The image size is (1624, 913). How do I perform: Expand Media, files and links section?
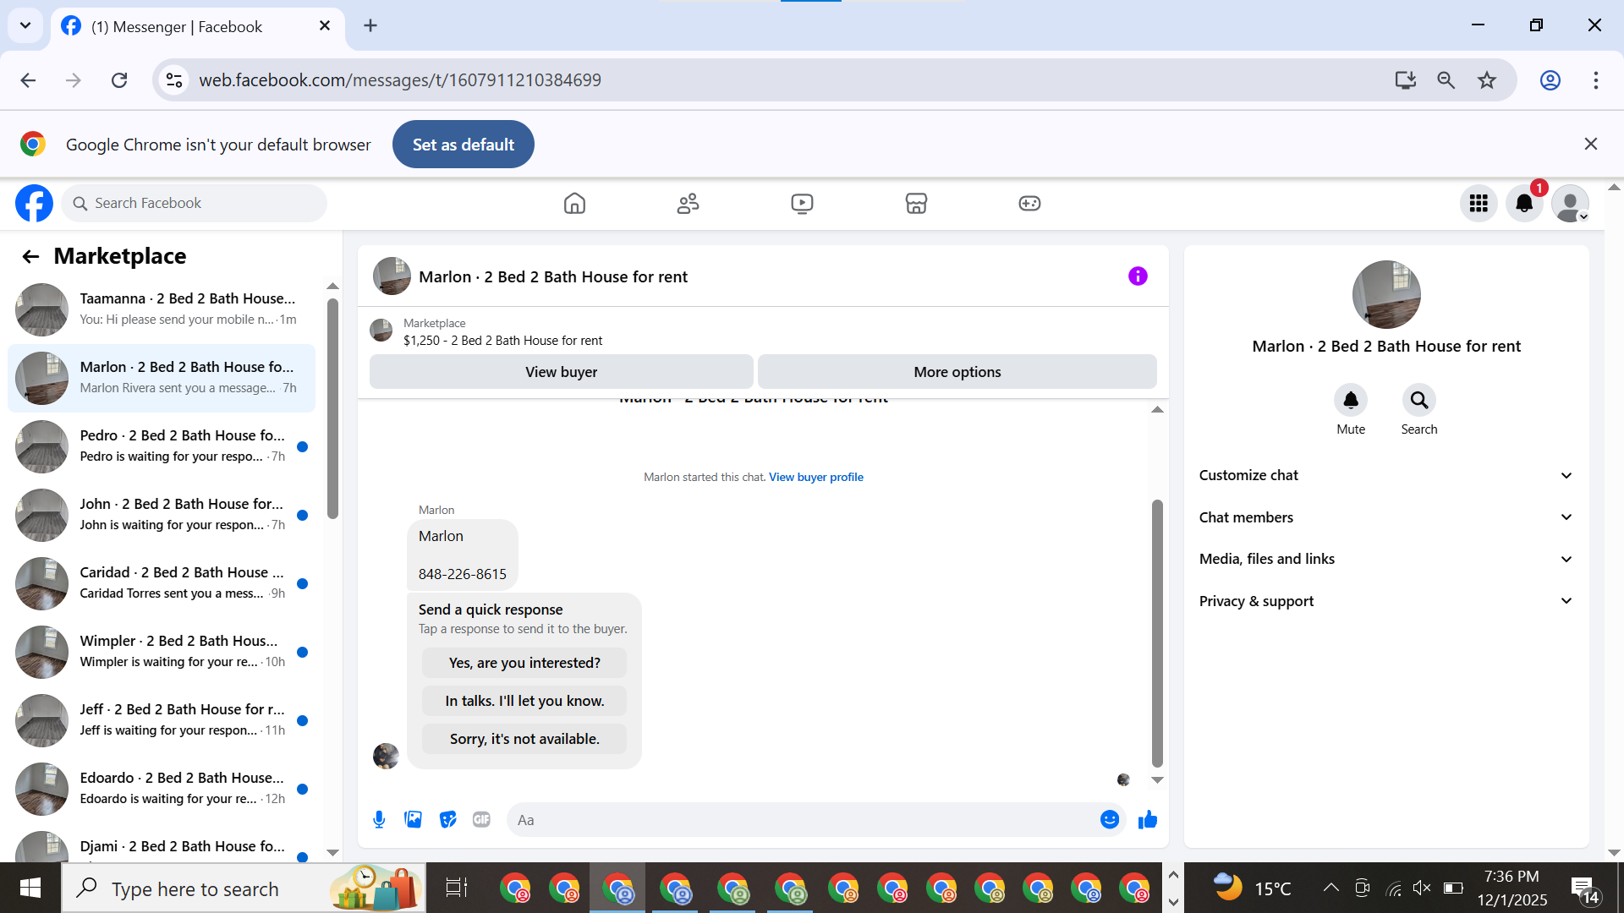click(1385, 559)
